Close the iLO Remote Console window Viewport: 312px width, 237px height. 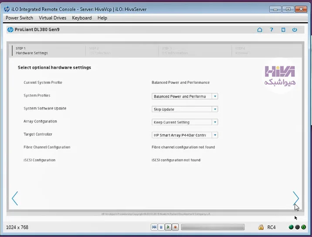pyautogui.click(x=301, y=9)
